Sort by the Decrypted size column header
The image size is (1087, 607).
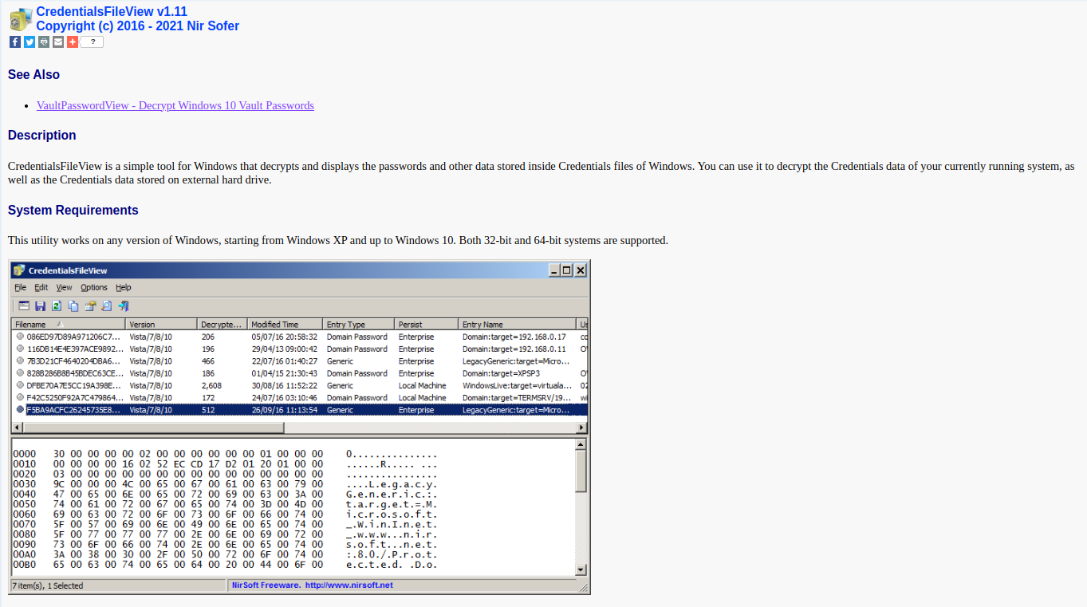[223, 325]
